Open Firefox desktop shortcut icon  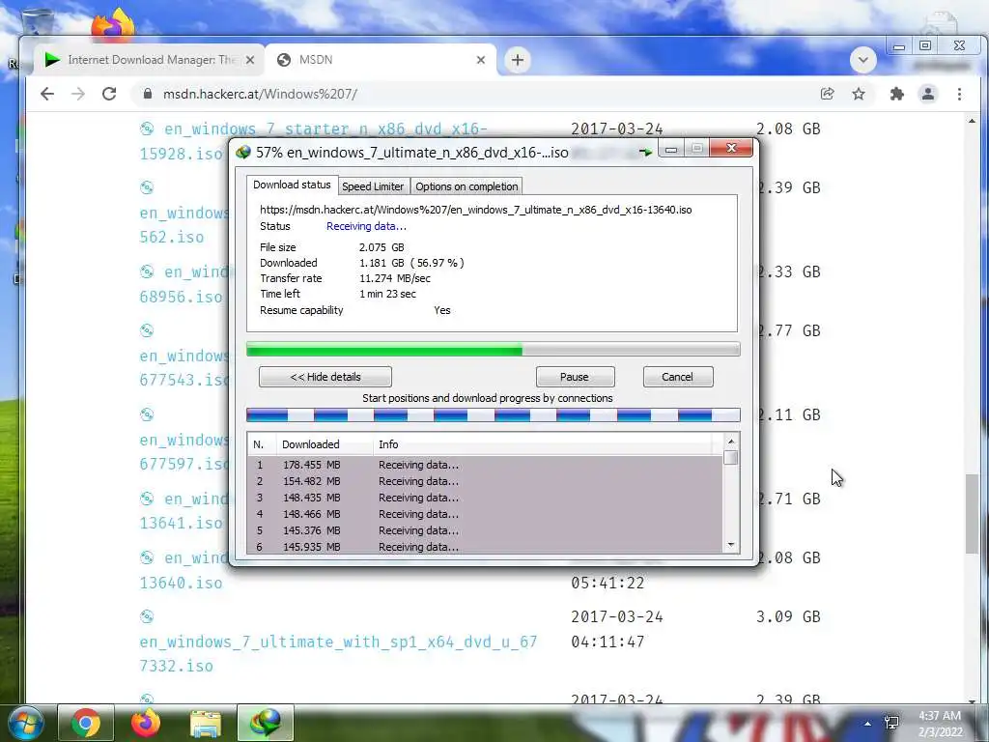click(114, 25)
